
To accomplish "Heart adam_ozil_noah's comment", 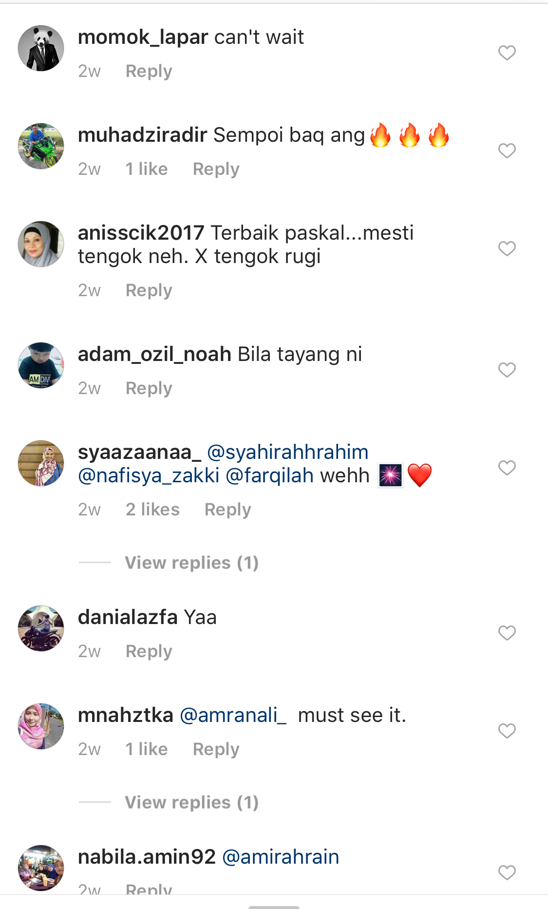I will tap(507, 370).
